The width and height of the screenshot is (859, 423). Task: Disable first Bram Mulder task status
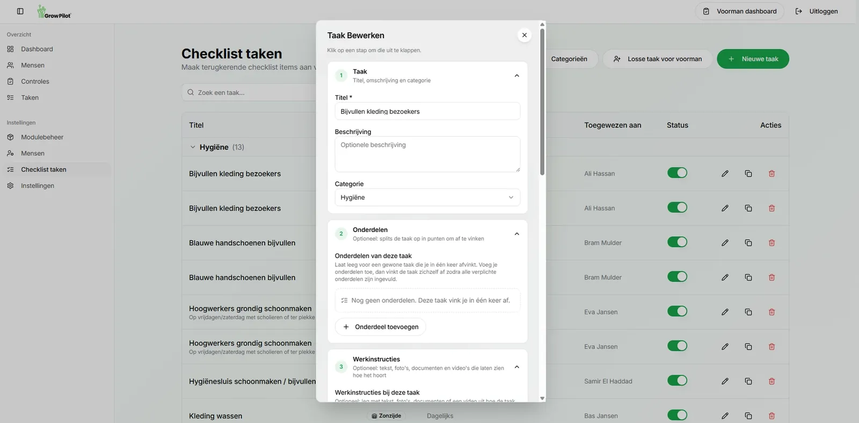coord(677,242)
